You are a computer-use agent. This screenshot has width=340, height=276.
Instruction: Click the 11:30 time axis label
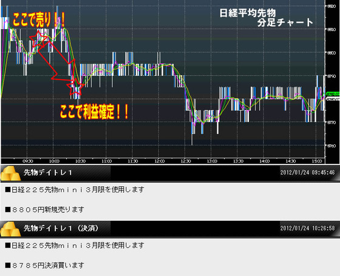[133, 161]
